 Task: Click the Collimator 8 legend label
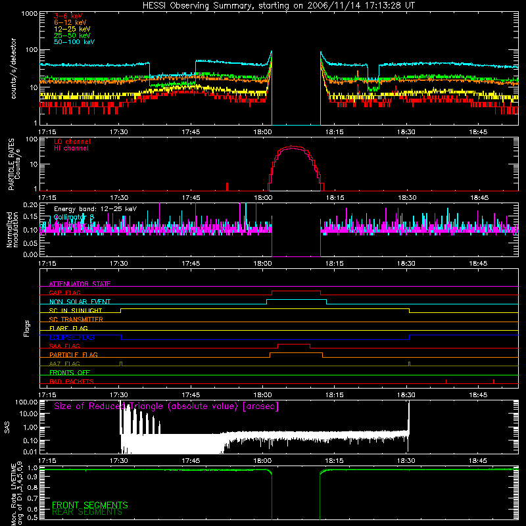[x=74, y=217]
